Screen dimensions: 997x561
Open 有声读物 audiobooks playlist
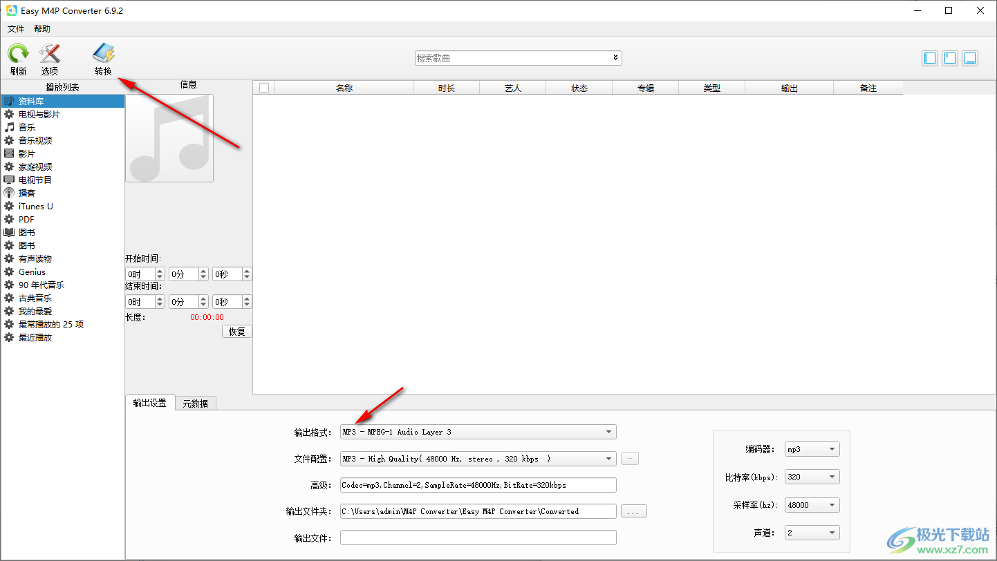pyautogui.click(x=63, y=258)
